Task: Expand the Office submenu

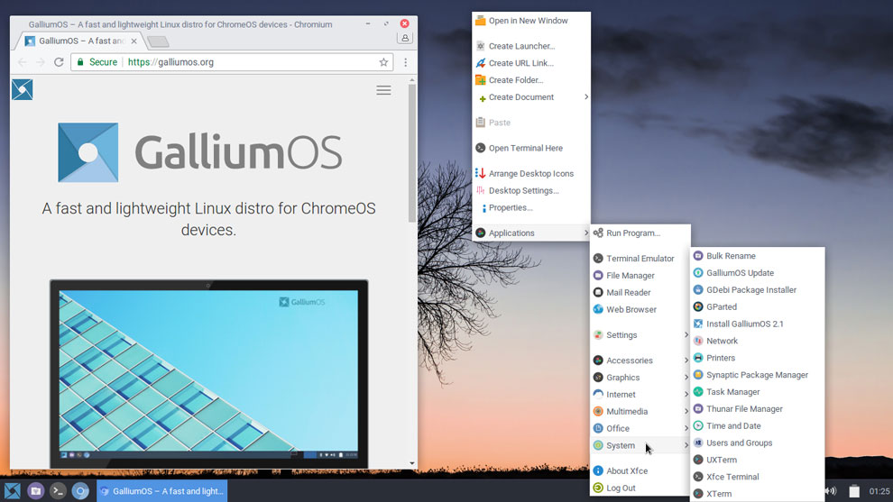Action: click(640, 428)
